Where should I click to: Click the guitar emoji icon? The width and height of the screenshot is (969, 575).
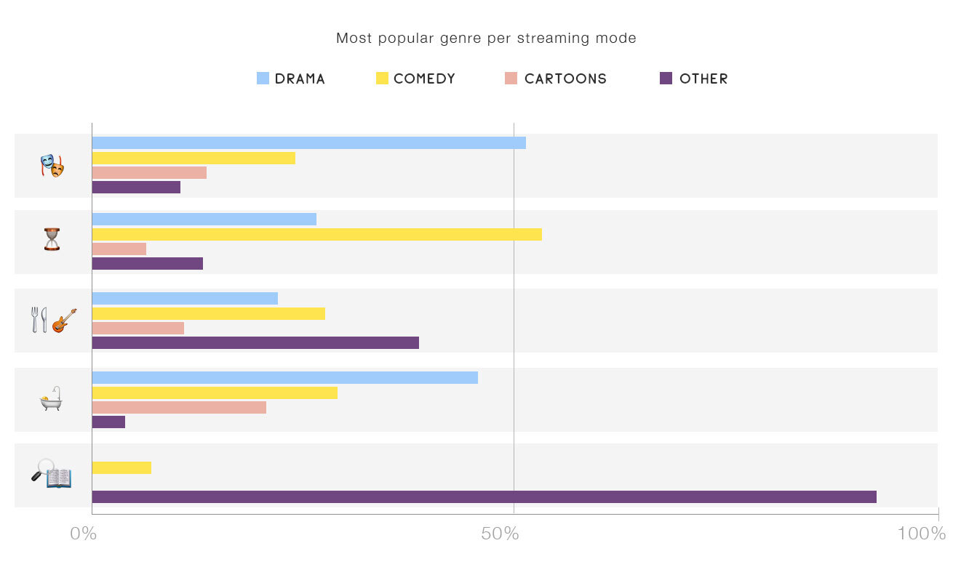click(x=64, y=321)
